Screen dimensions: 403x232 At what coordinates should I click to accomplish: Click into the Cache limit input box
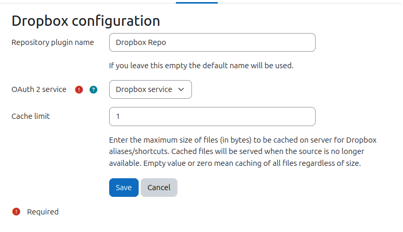point(212,116)
